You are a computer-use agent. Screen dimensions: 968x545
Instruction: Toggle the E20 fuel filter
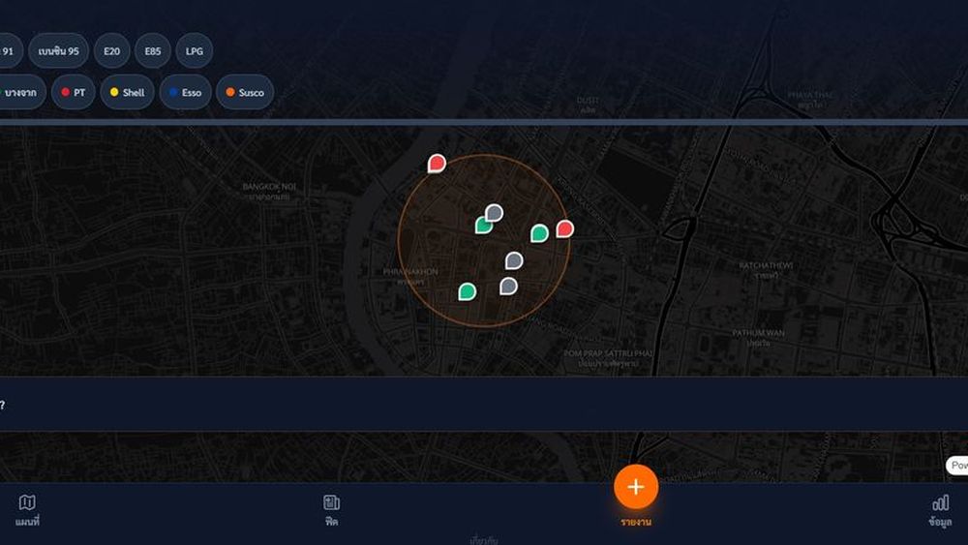click(111, 50)
